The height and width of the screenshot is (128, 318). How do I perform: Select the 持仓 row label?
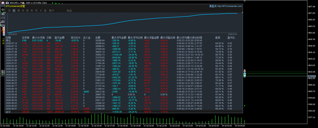point(8,41)
